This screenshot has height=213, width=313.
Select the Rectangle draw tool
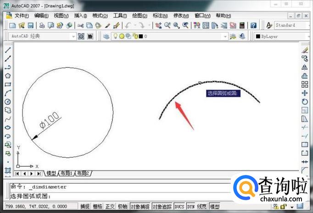tap(8, 84)
